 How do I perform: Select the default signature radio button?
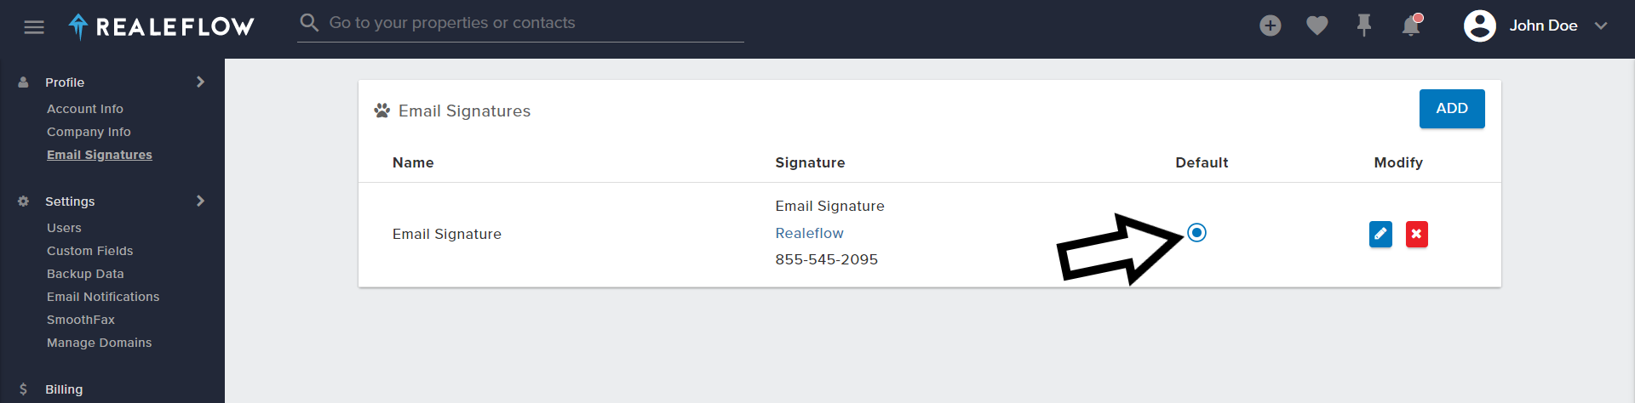(x=1196, y=232)
